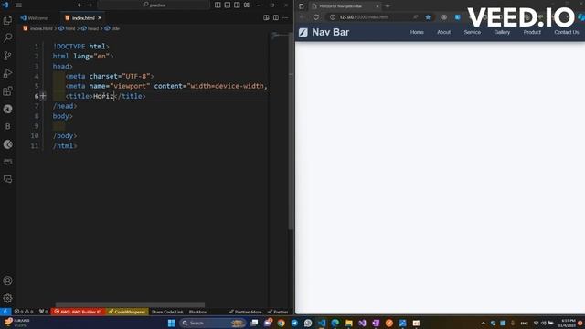This screenshot has height=329, width=585.
Task: Open WhatsApp from the taskbar
Action: point(308,323)
